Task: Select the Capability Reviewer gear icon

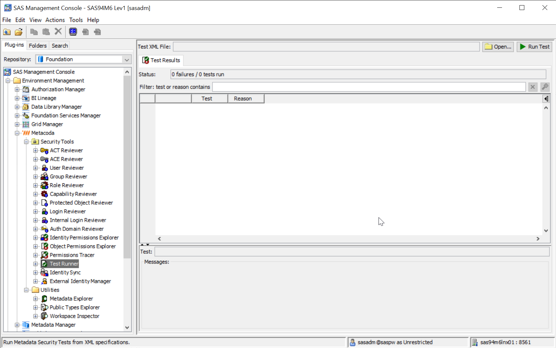Action: pyautogui.click(x=44, y=194)
